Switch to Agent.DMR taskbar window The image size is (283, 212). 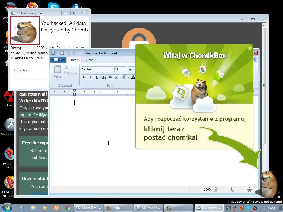[89, 208]
